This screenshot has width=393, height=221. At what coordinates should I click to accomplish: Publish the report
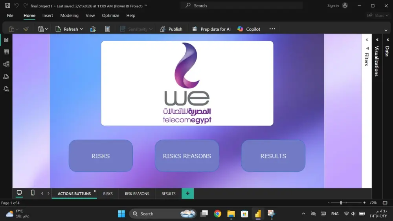(x=171, y=29)
